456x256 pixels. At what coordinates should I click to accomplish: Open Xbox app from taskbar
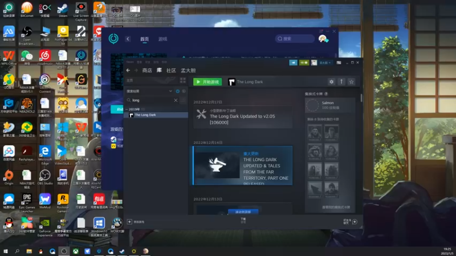[x=76, y=251]
